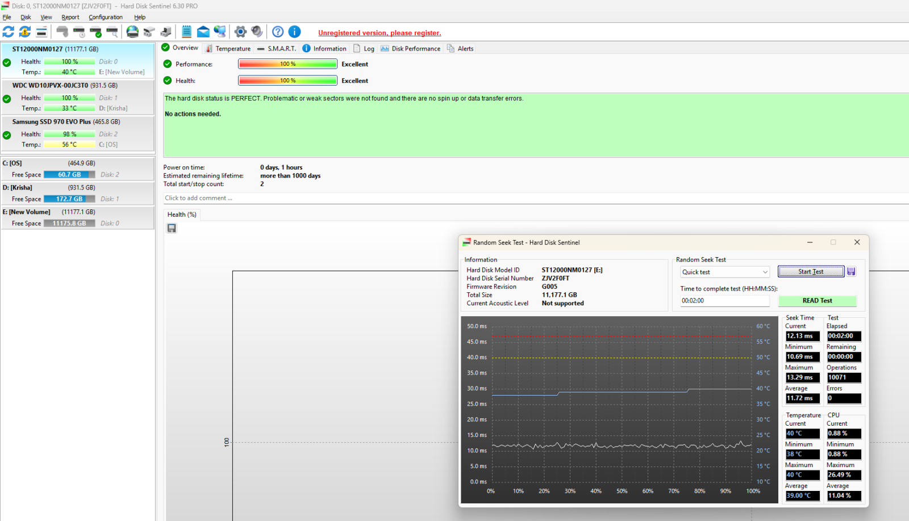Open the report notepad toolbar icon
The width and height of the screenshot is (909, 521).
pyautogui.click(x=186, y=32)
